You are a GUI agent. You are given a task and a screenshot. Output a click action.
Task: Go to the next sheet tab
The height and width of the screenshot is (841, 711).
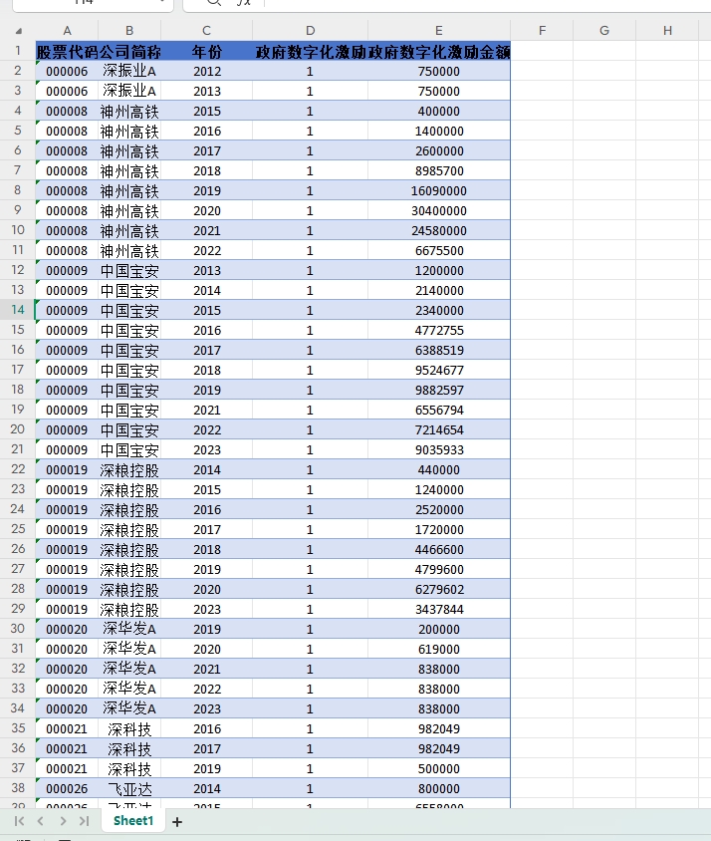(x=63, y=821)
